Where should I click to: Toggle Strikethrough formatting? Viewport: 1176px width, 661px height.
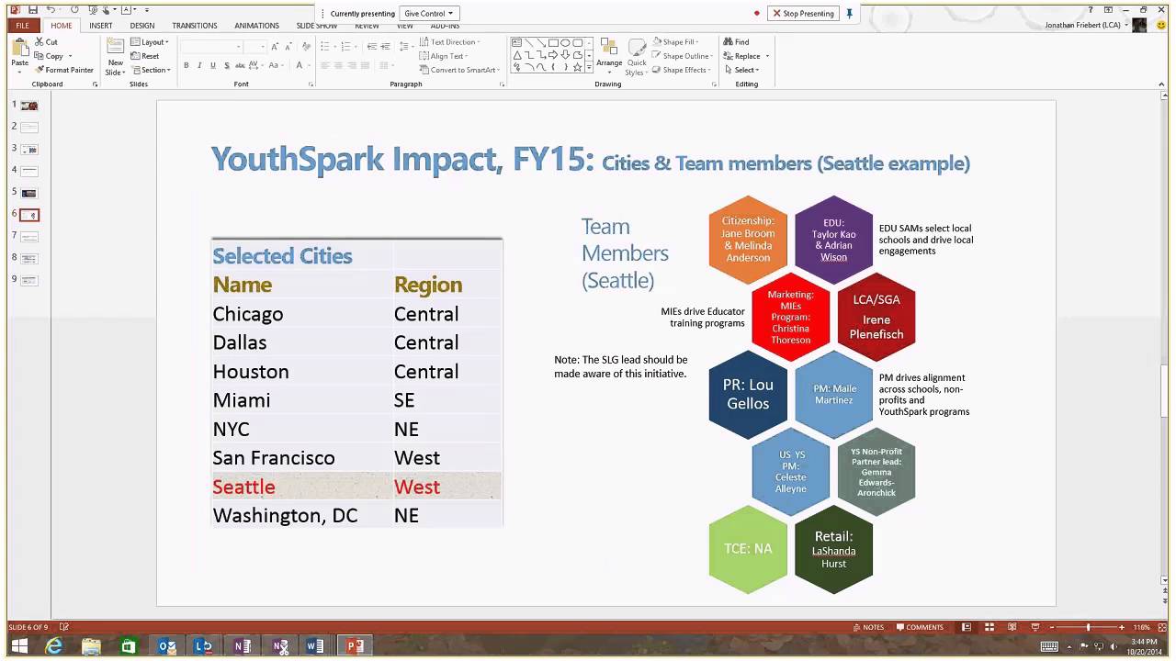(x=241, y=65)
